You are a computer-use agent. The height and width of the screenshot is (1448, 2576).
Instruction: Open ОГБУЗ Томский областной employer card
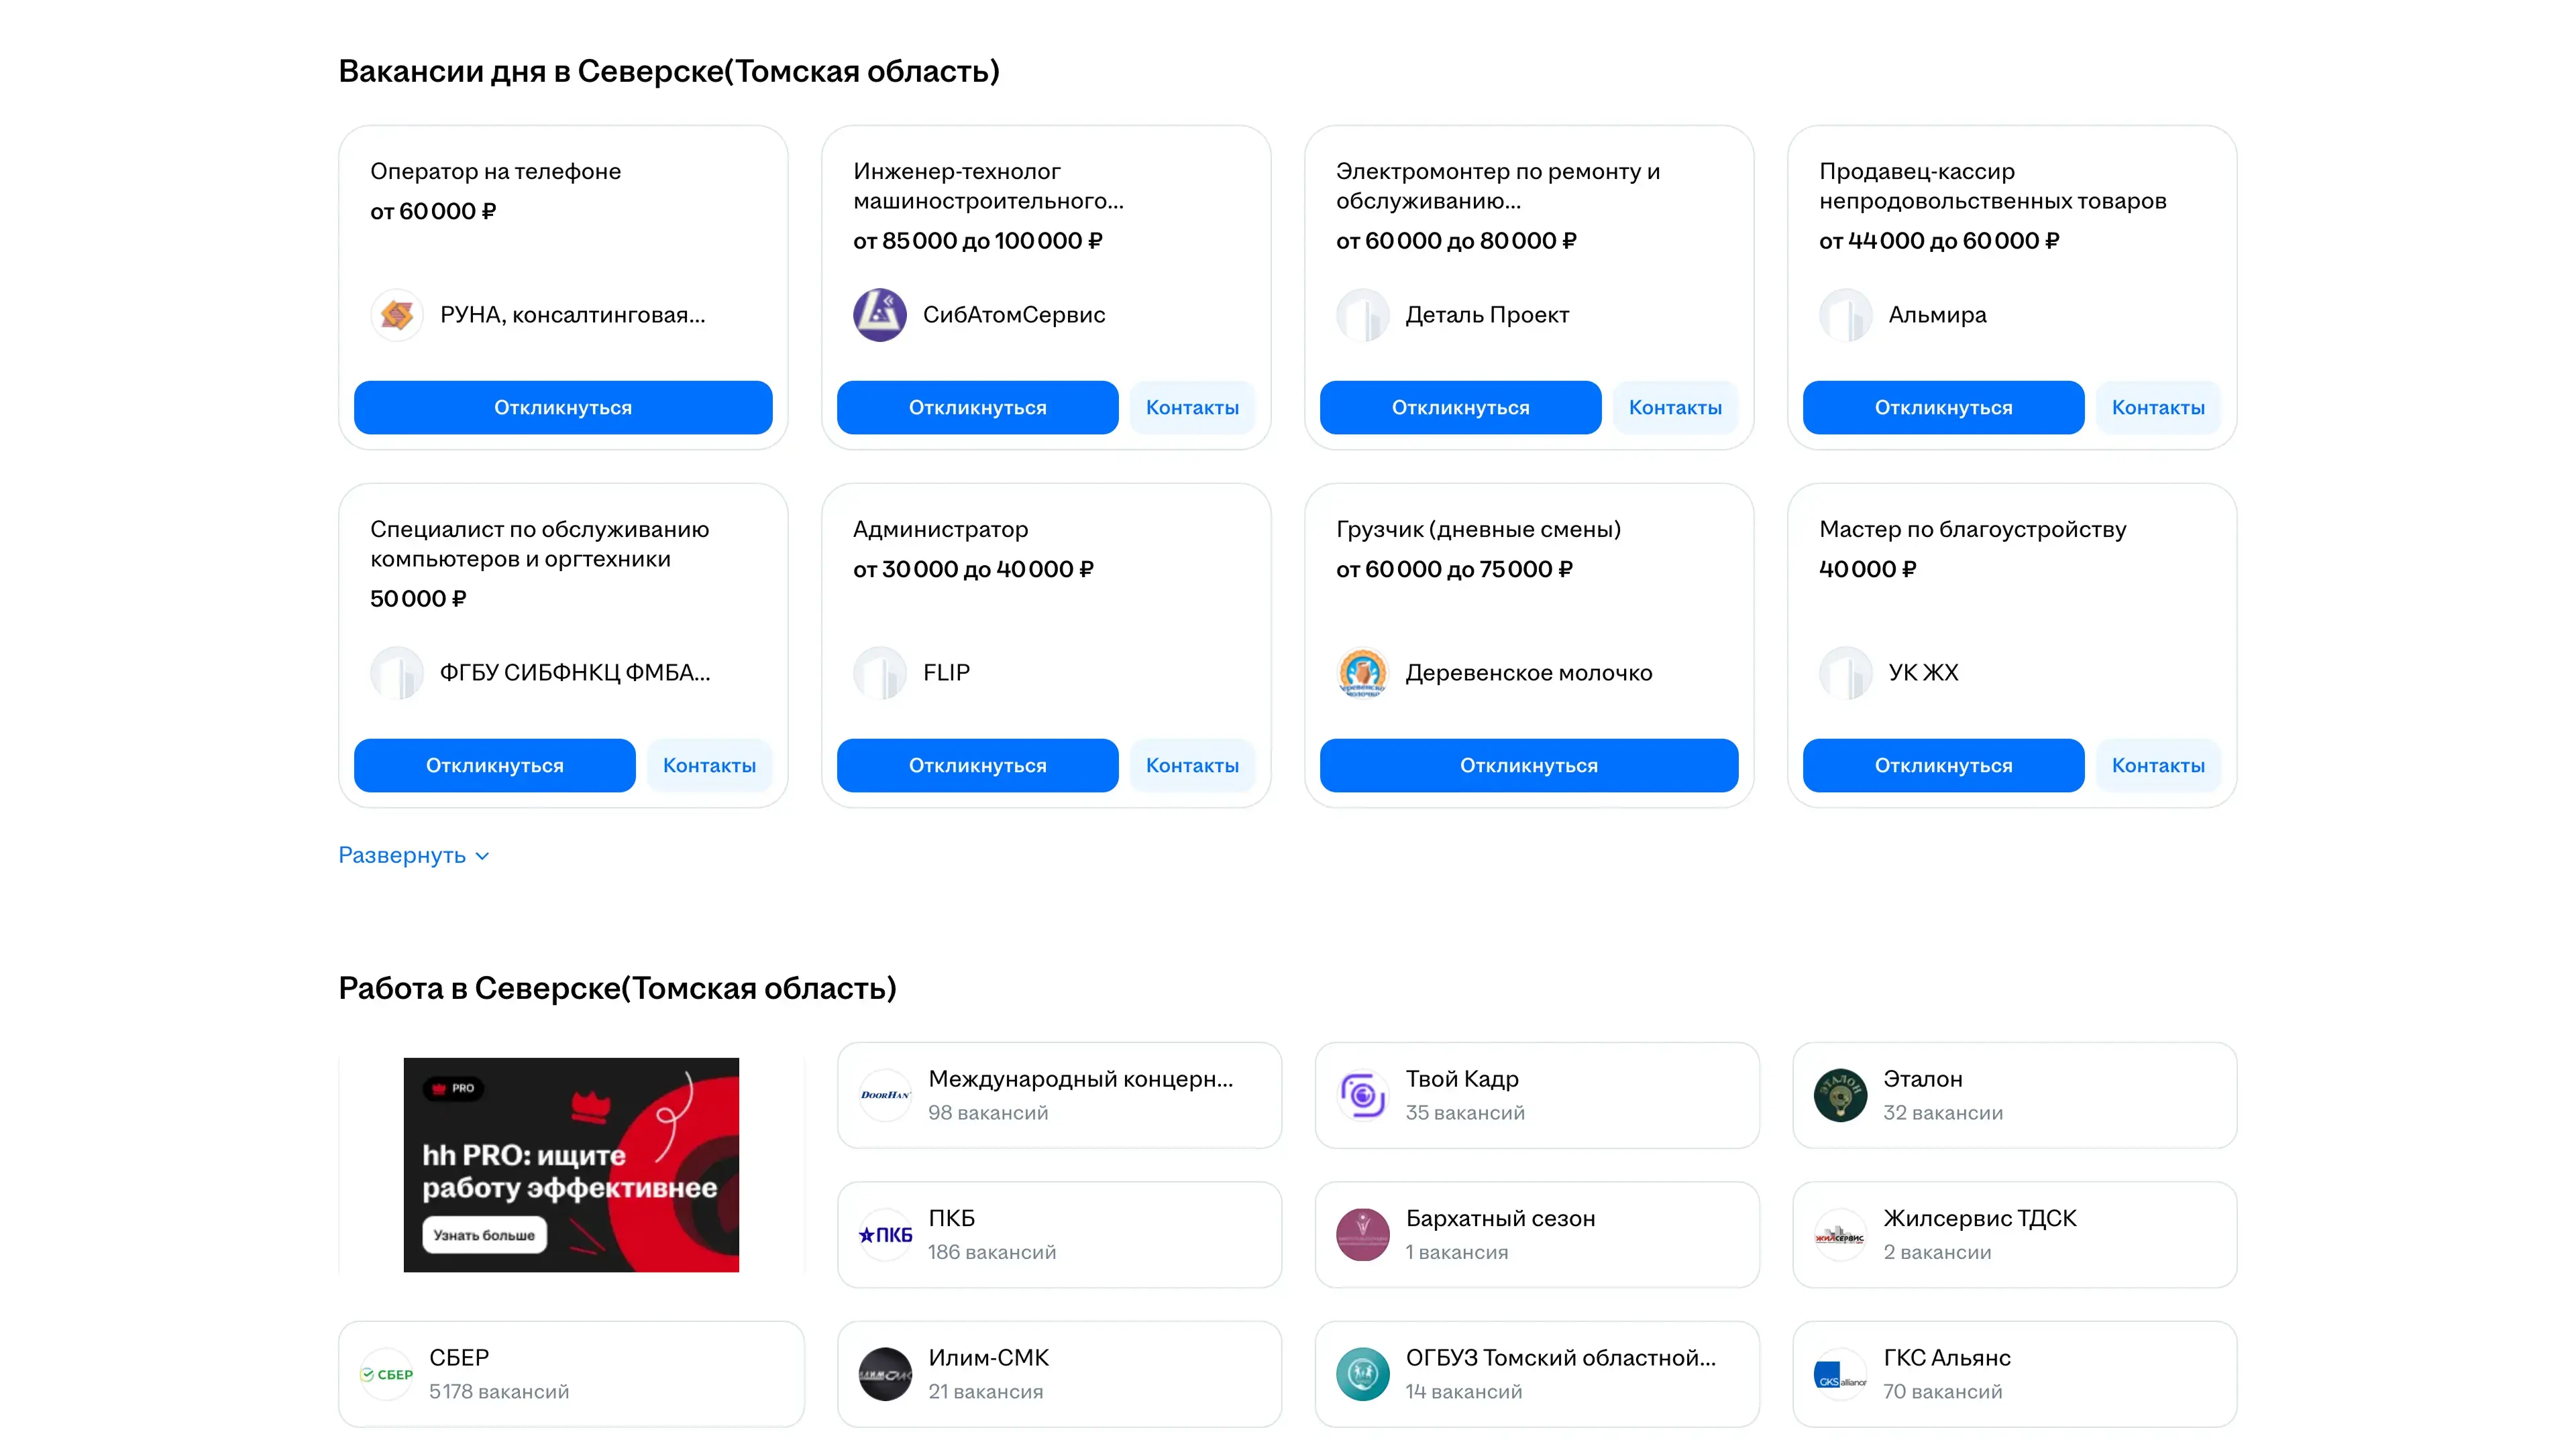[1536, 1374]
